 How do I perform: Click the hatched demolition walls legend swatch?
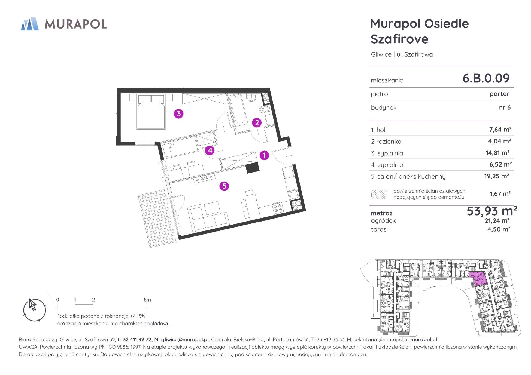click(x=379, y=194)
